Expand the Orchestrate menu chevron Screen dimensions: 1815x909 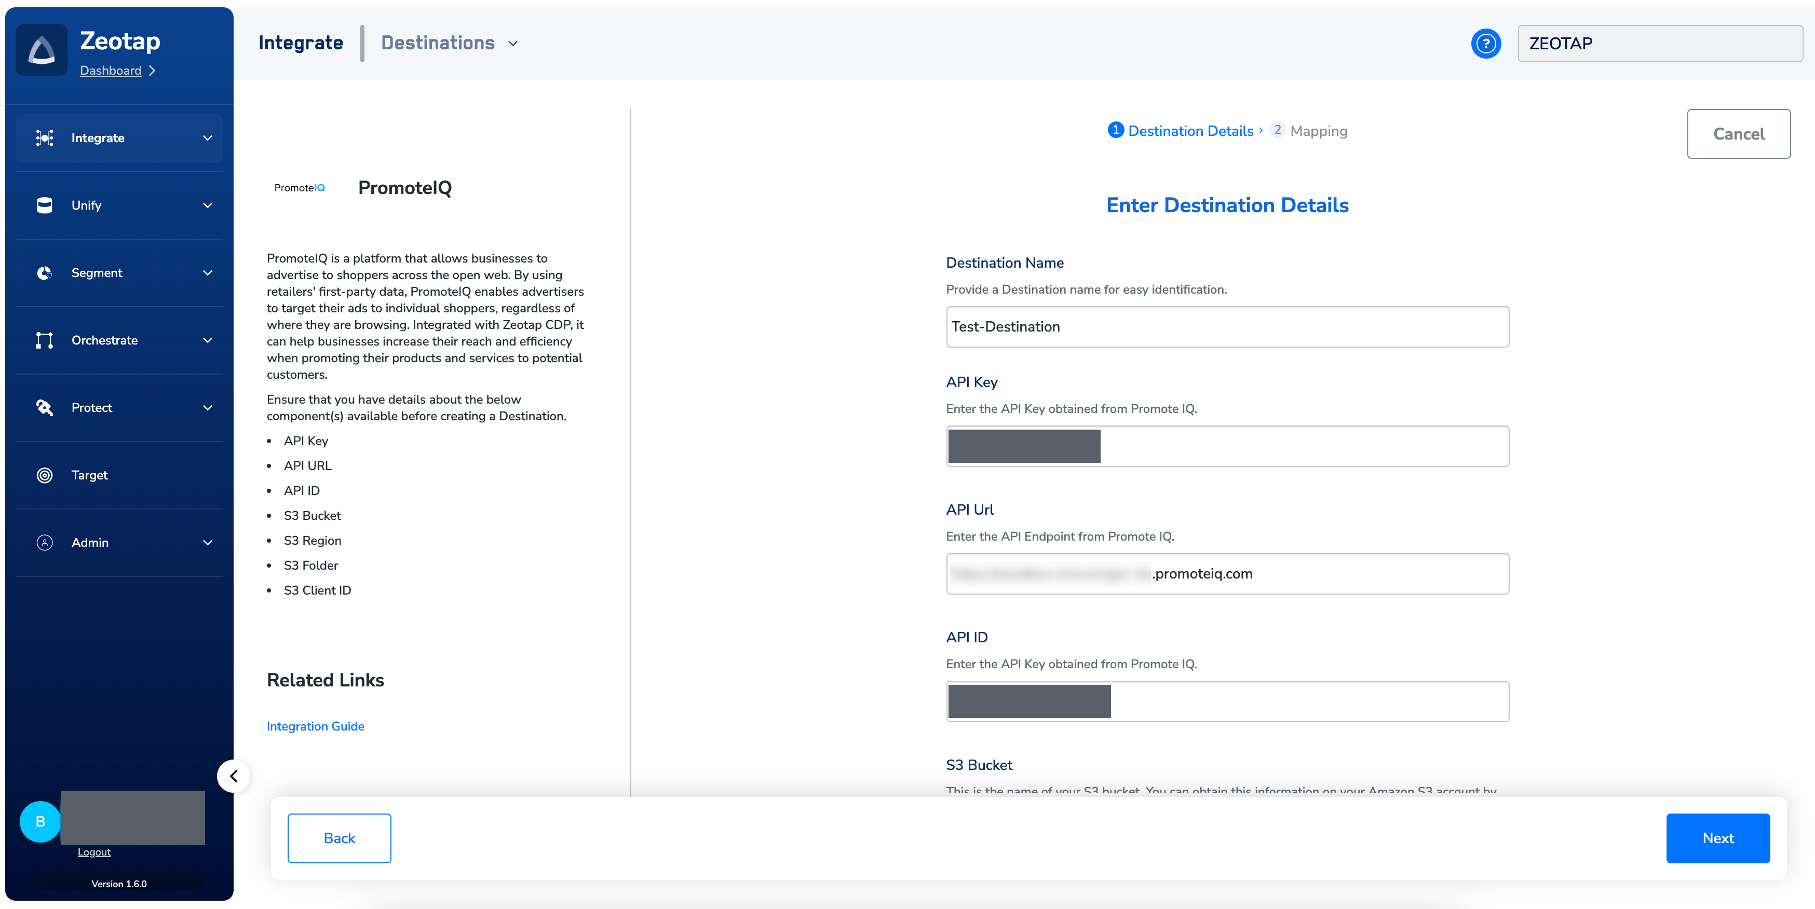coord(207,341)
